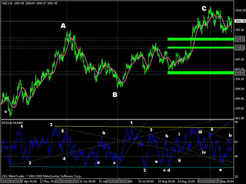The image size is (246, 184).
Task: Select the bottom green support zone band
Action: 201,73
